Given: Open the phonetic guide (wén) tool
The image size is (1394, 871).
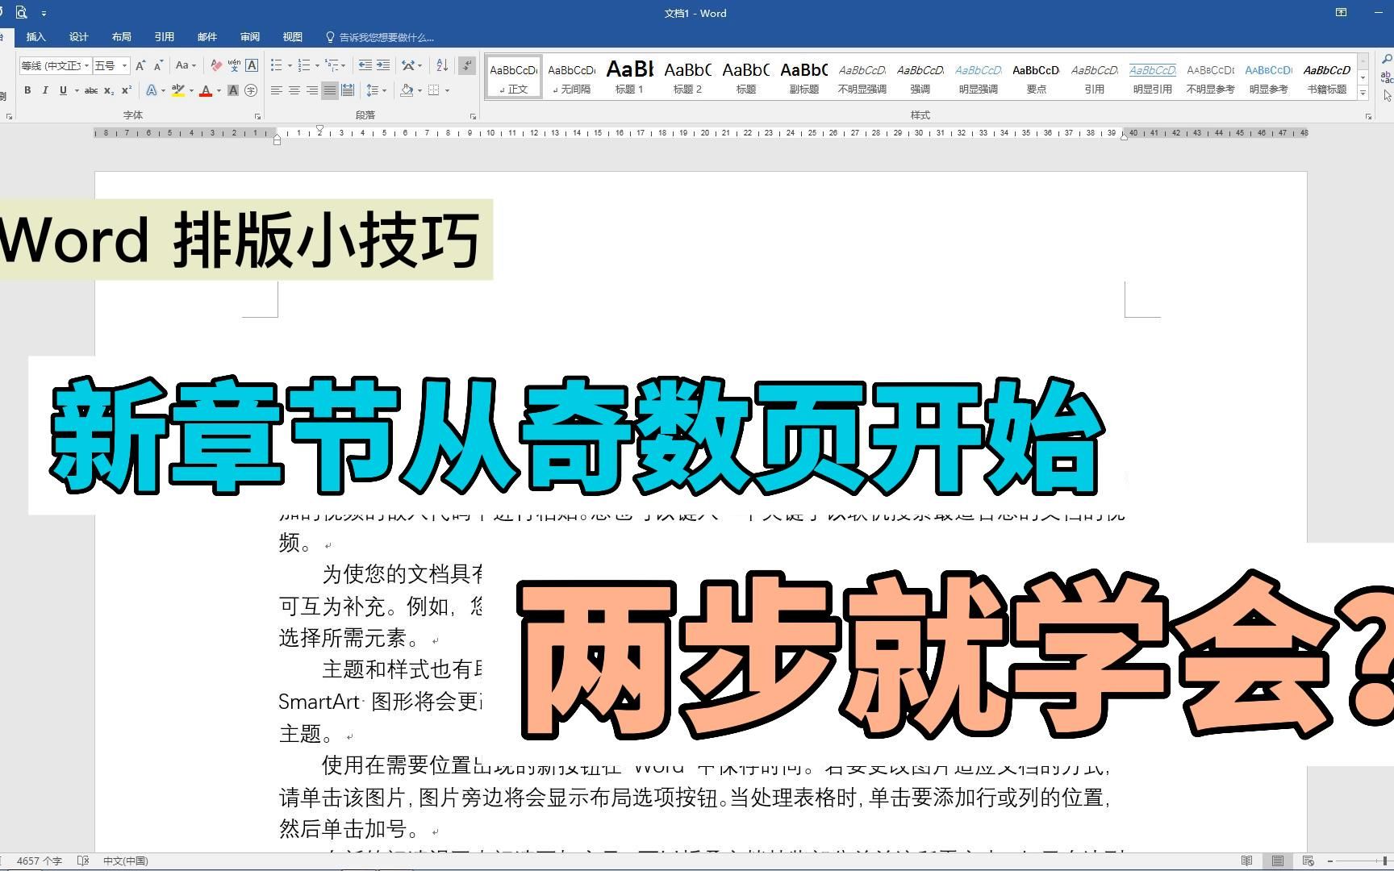Looking at the screenshot, I should 234,65.
